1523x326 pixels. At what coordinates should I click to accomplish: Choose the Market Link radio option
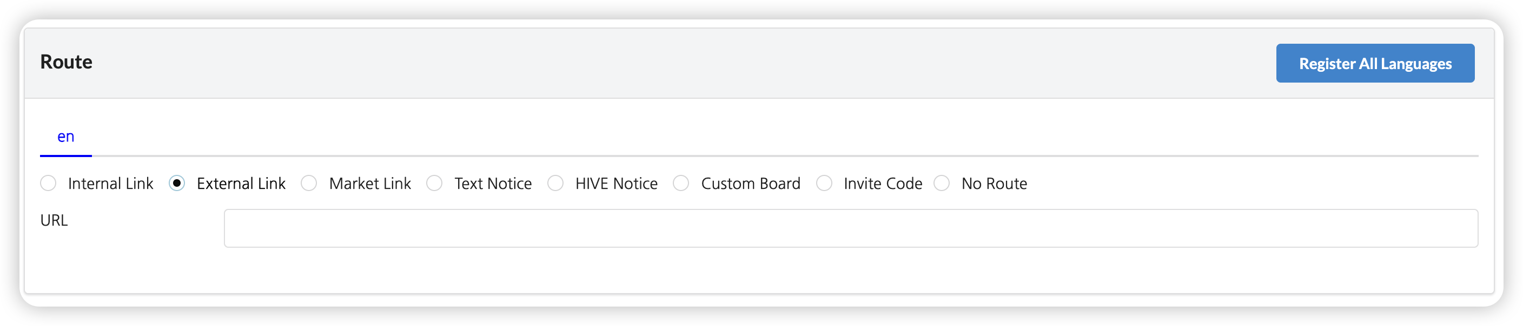(309, 184)
